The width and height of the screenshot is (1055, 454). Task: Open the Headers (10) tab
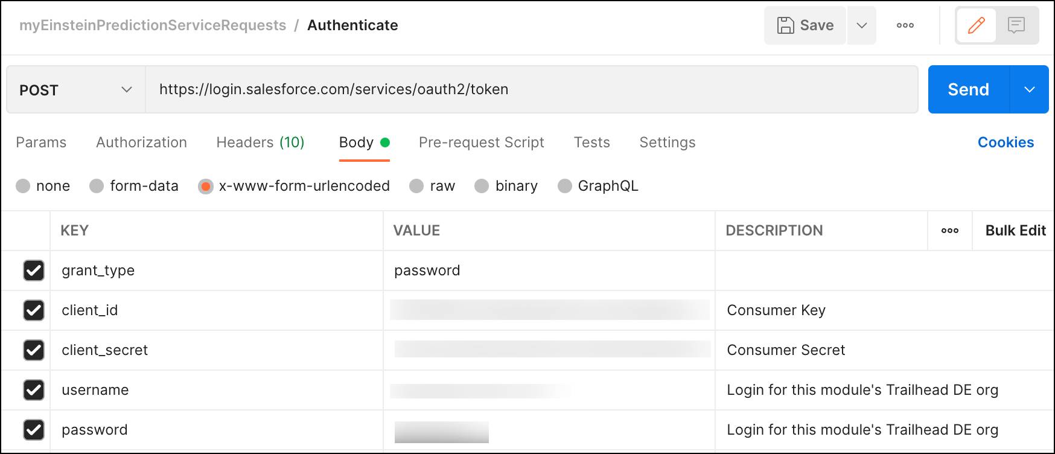(260, 142)
